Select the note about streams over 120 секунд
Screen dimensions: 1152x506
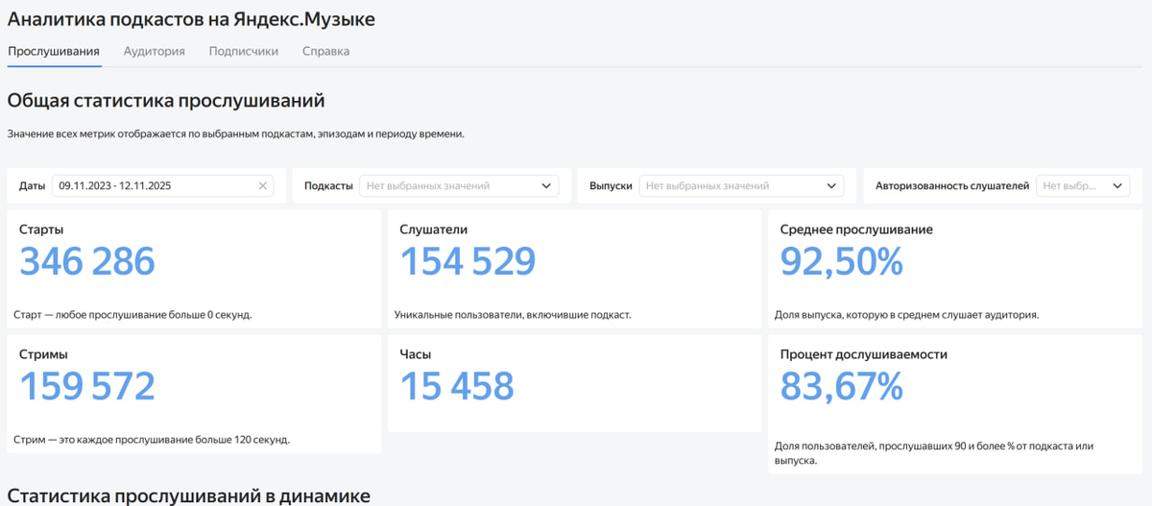tap(152, 440)
